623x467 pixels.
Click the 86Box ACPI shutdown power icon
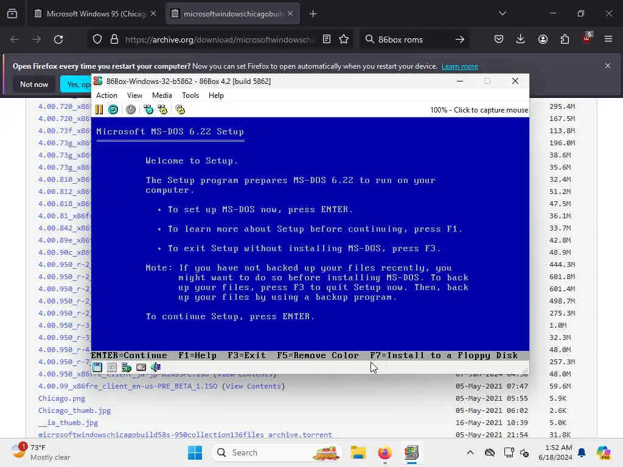tap(131, 109)
